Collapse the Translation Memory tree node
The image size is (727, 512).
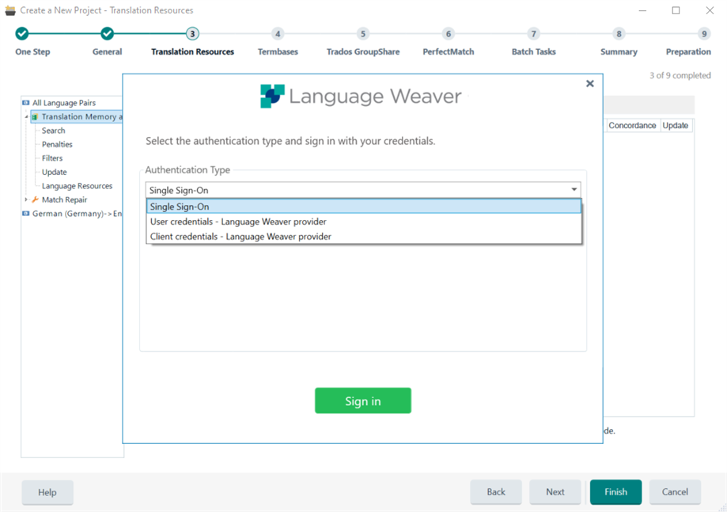(x=26, y=116)
